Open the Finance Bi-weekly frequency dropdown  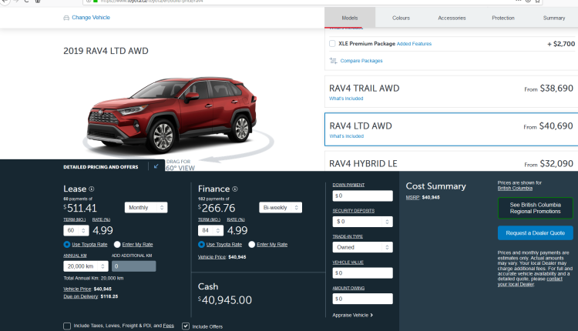click(281, 208)
